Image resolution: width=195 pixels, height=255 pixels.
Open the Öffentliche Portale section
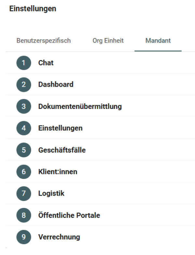pyautogui.click(x=69, y=215)
